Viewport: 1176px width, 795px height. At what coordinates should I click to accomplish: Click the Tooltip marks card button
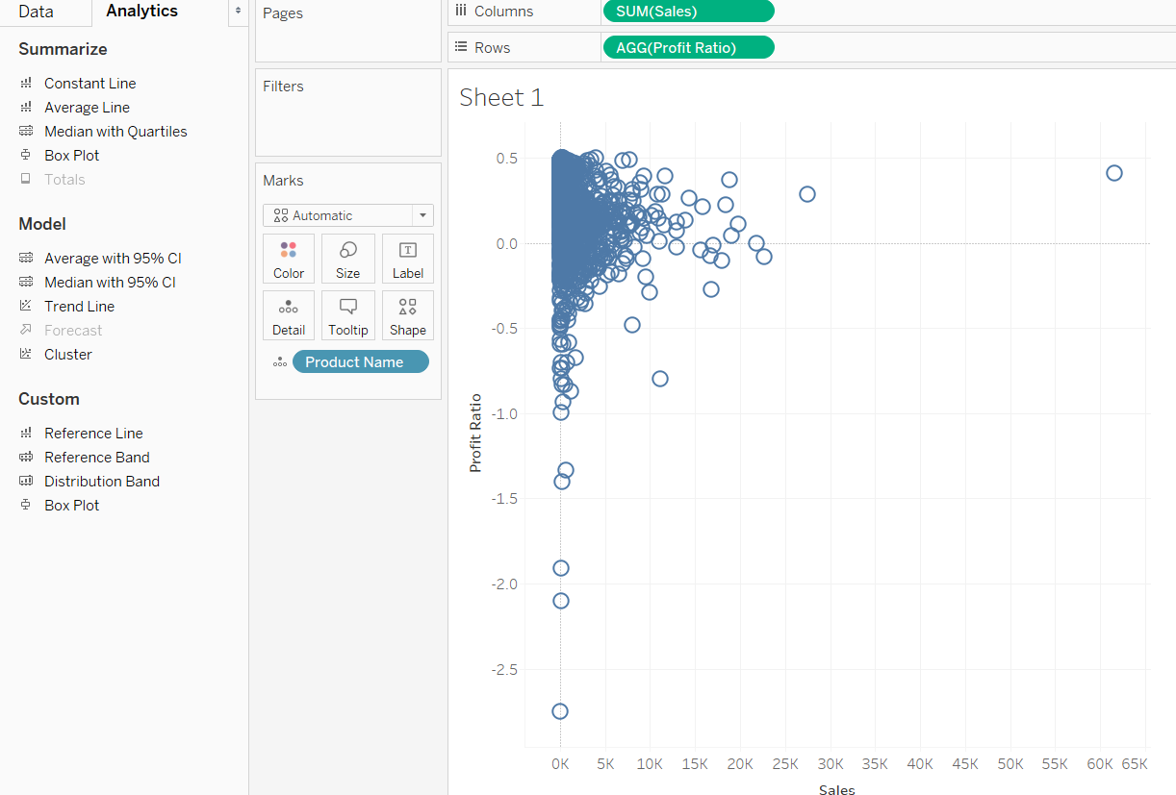tap(348, 315)
